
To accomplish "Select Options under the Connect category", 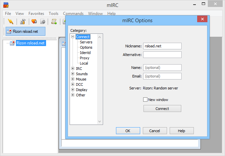I will coord(86,47).
